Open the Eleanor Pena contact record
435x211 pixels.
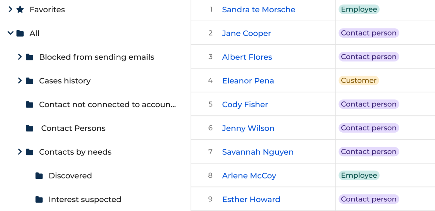[x=248, y=81]
